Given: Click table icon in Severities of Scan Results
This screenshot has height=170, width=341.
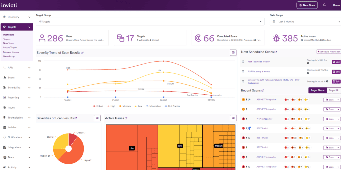Looking at the screenshot, I should click(x=97, y=118).
